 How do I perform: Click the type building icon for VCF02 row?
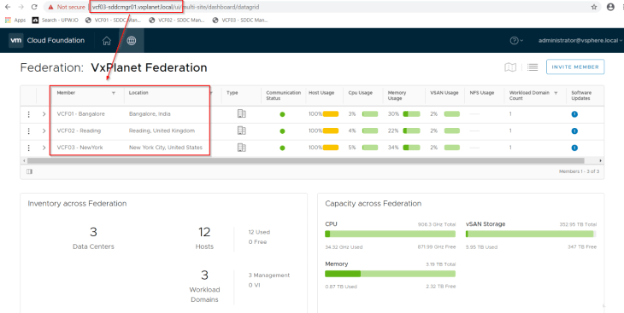tap(242, 130)
